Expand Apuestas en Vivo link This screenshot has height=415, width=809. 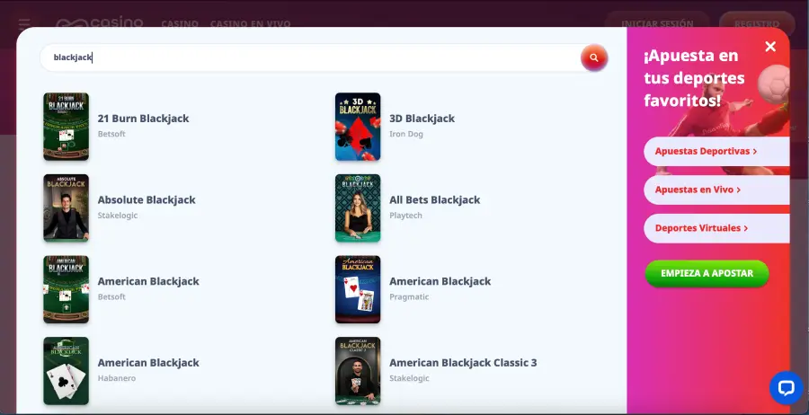tap(698, 190)
